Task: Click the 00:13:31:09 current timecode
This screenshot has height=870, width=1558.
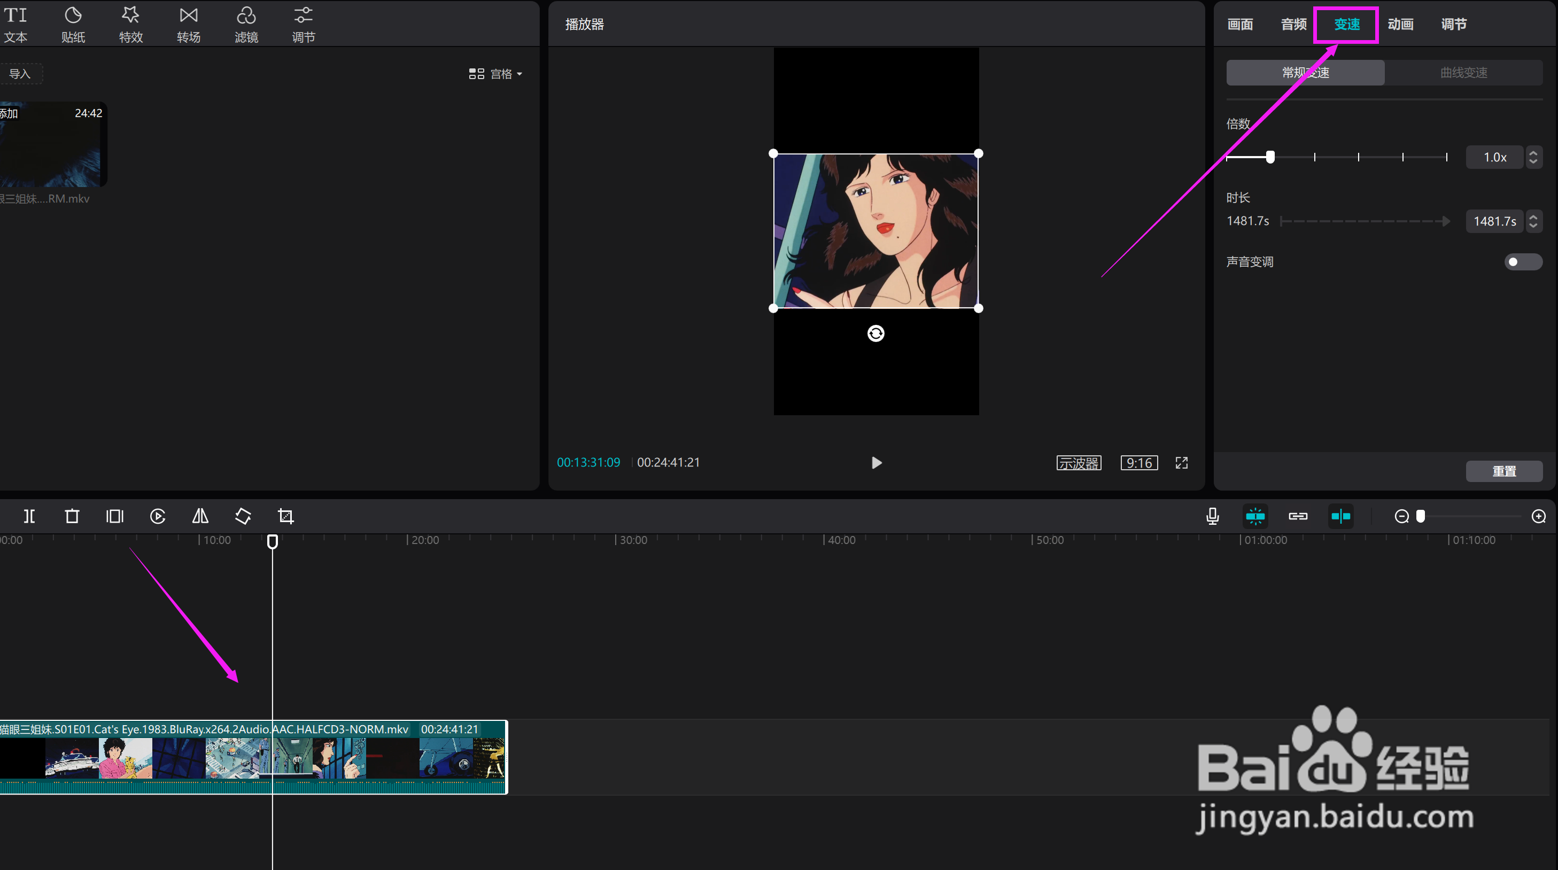Action: (588, 462)
